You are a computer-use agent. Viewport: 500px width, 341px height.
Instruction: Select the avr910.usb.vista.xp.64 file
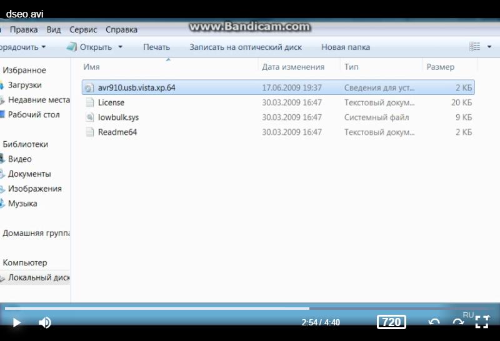[278, 87]
